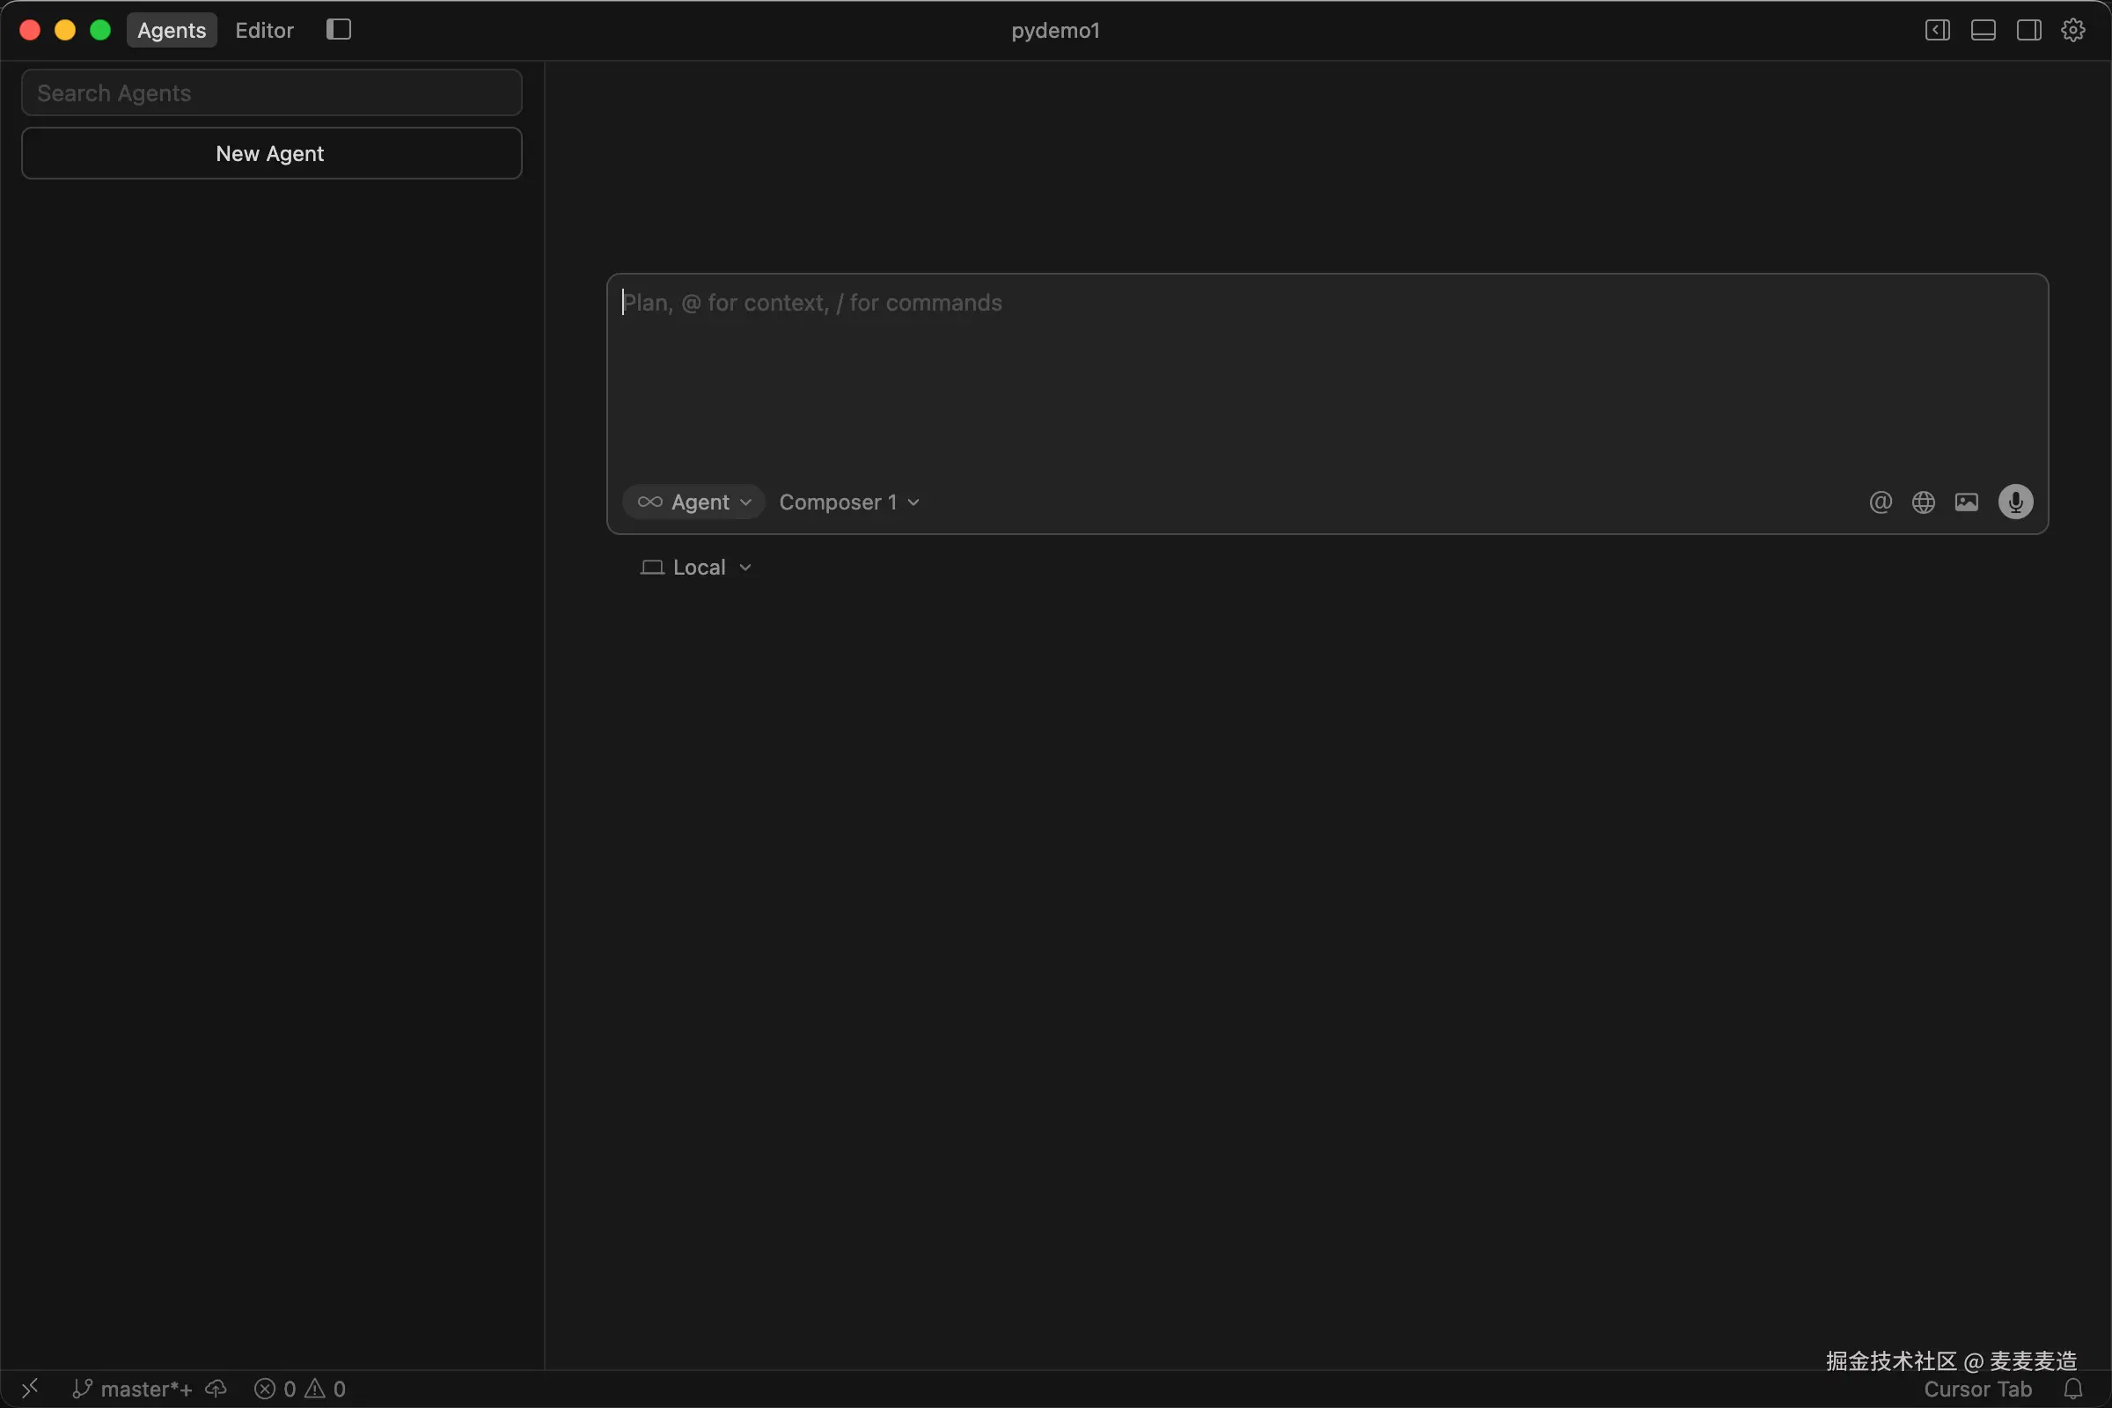Select the Agents tab
Viewport: 2112px width, 1408px height.
point(172,30)
